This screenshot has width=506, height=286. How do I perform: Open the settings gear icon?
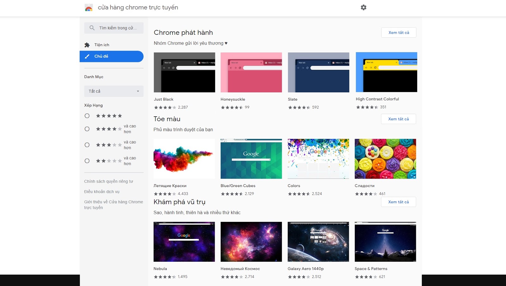[364, 7]
